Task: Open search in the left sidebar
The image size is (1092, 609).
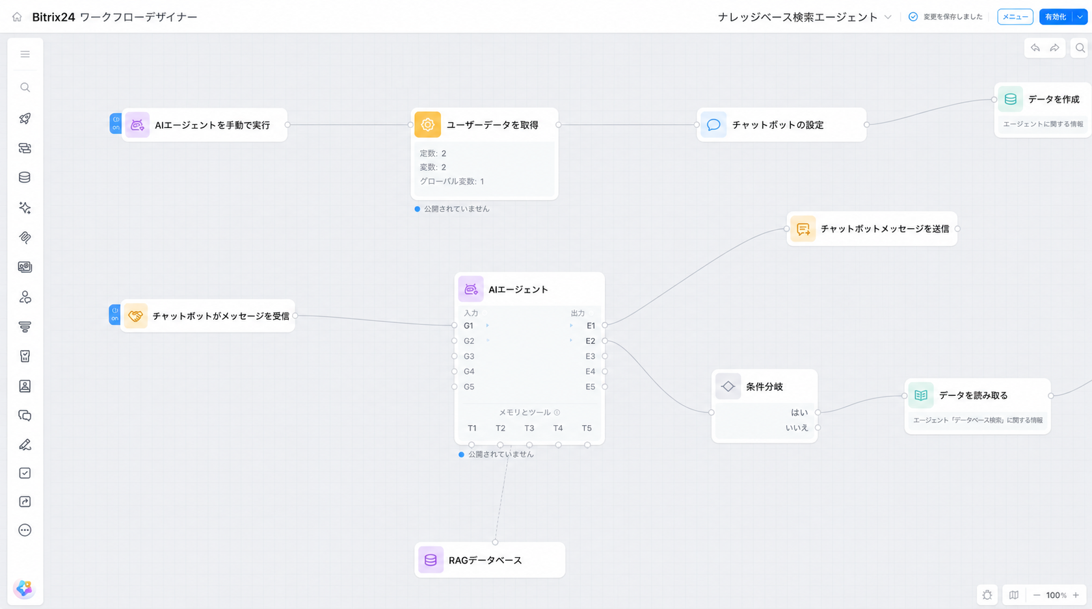Action: tap(25, 87)
